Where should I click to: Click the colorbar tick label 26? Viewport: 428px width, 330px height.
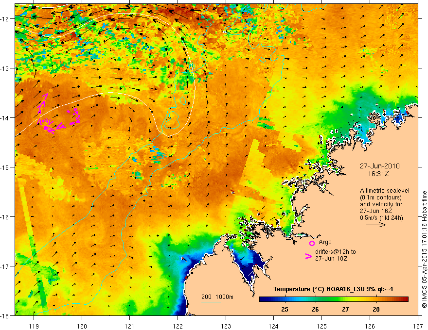coord(315,309)
